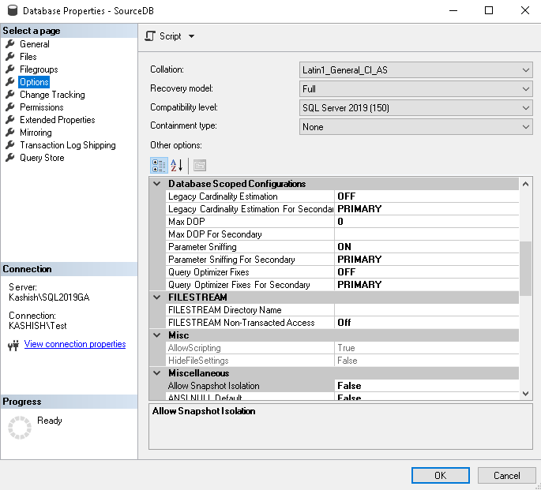Open the Recovery model dropdown
The width and height of the screenshot is (541, 490).
coord(416,89)
